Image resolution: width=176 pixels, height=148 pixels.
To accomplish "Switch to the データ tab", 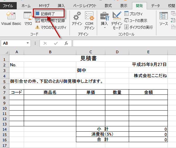I will (155, 6).
